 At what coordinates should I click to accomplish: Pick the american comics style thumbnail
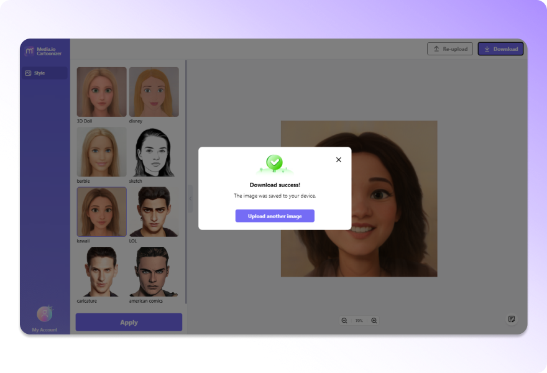[x=154, y=272]
